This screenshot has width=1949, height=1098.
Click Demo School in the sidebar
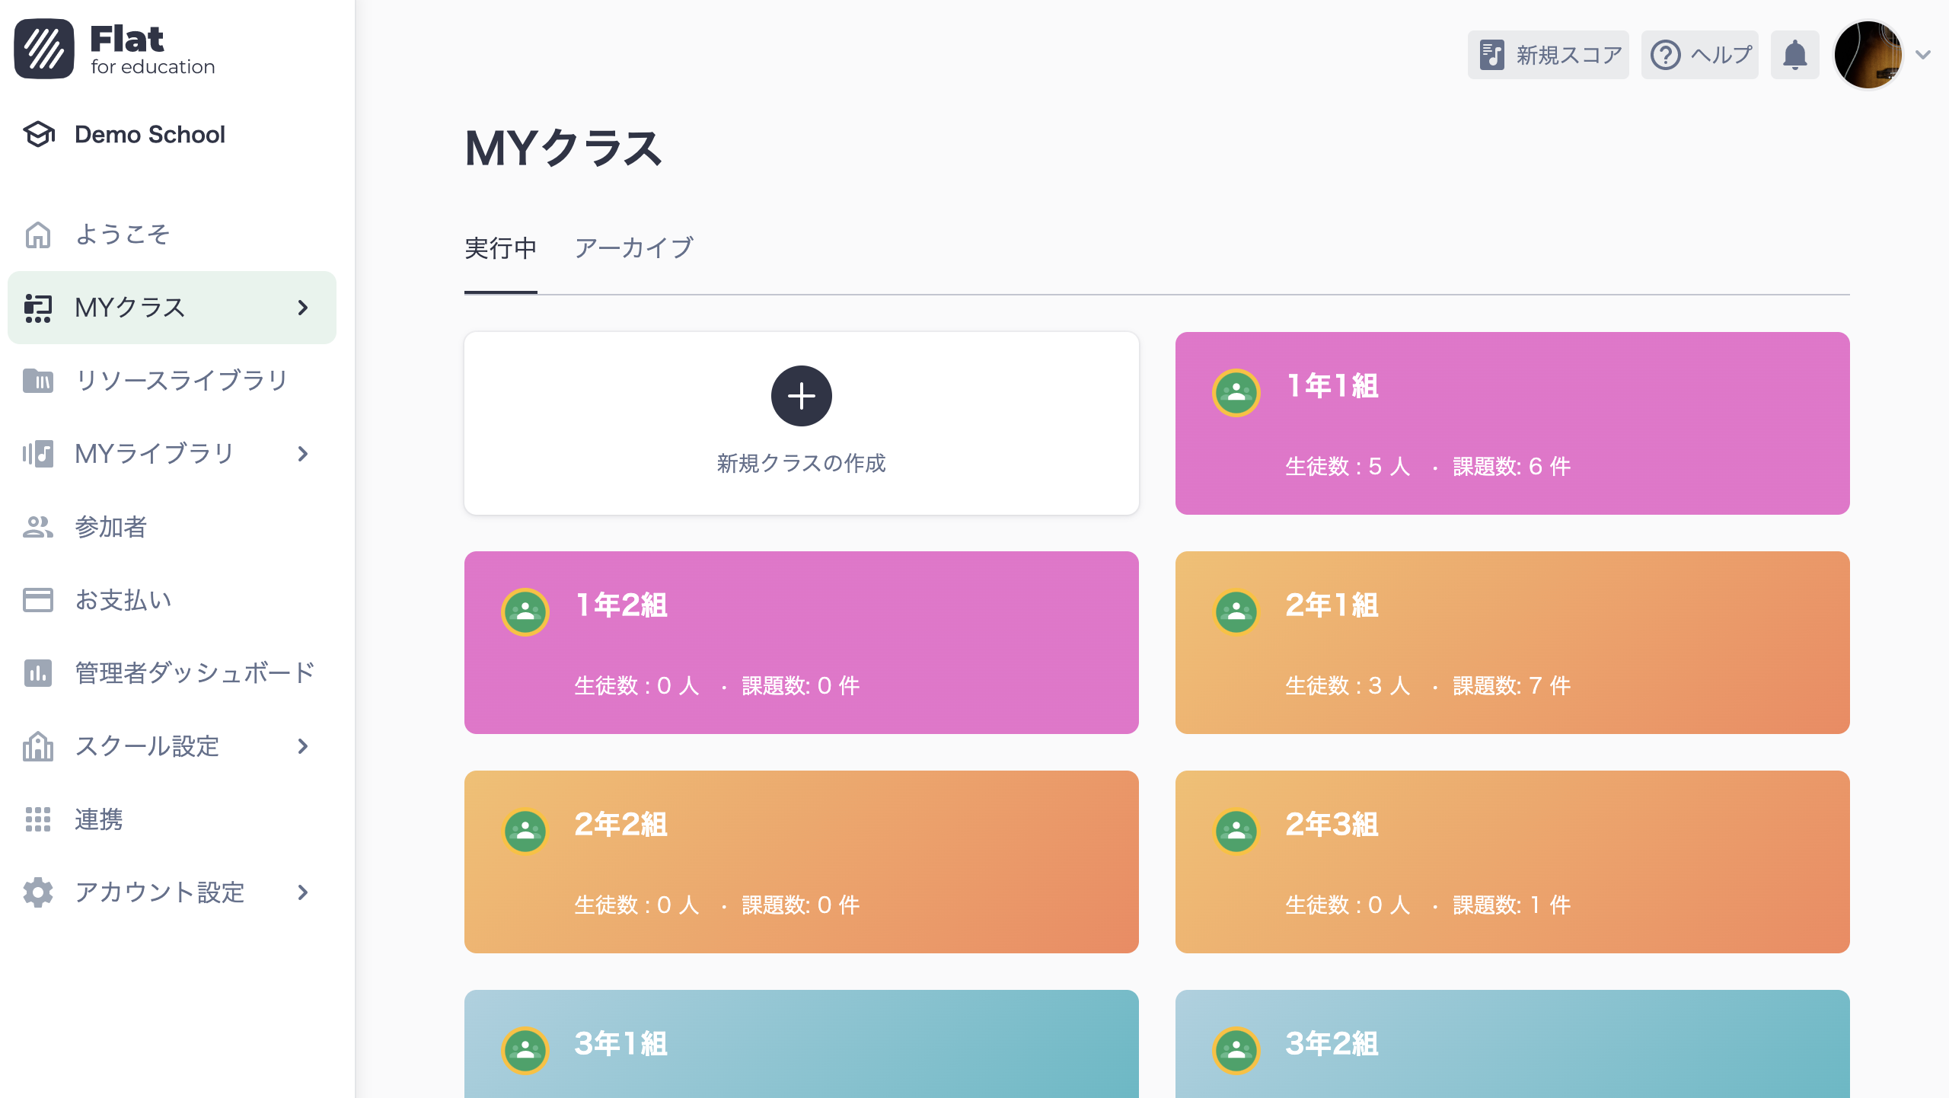coord(150,135)
